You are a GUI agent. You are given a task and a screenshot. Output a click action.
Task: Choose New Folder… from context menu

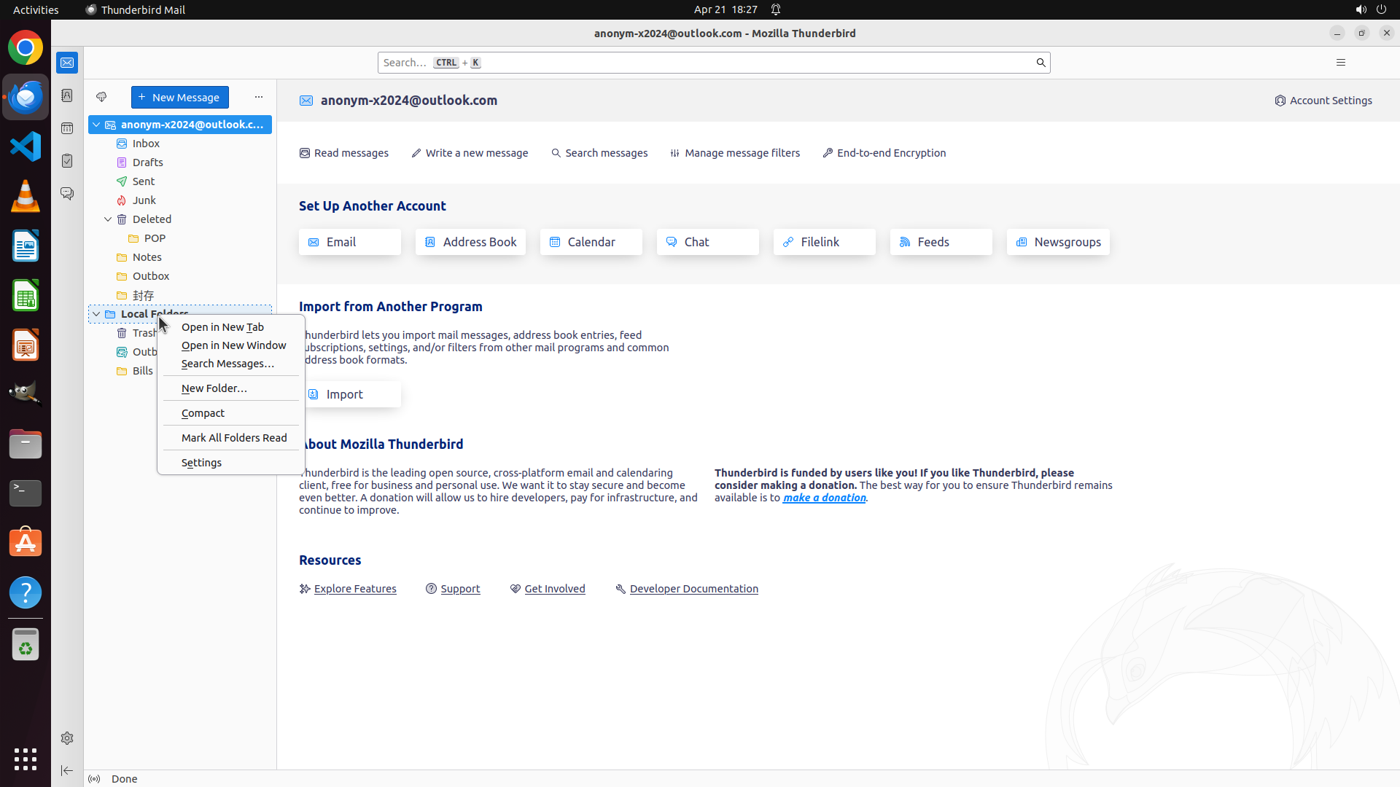pyautogui.click(x=214, y=388)
